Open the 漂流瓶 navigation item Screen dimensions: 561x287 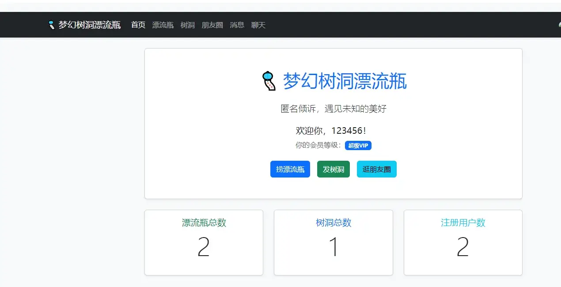(163, 25)
